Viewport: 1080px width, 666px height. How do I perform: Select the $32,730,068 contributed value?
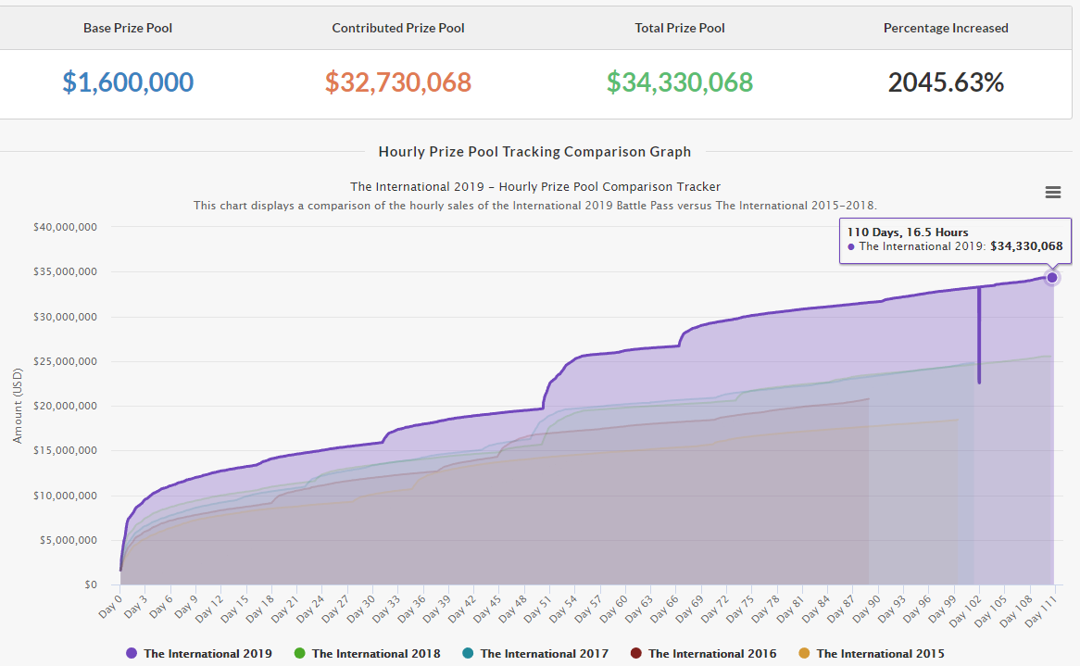tap(398, 82)
